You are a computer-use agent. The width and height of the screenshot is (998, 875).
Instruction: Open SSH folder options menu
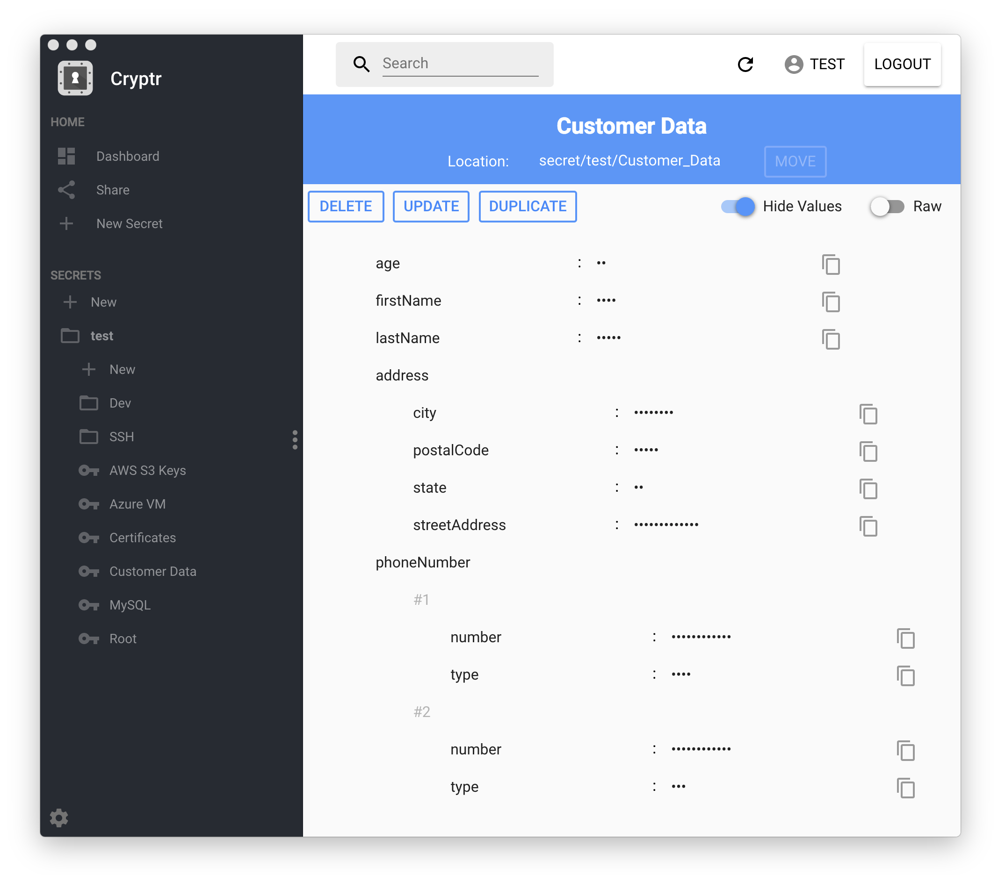click(x=295, y=439)
